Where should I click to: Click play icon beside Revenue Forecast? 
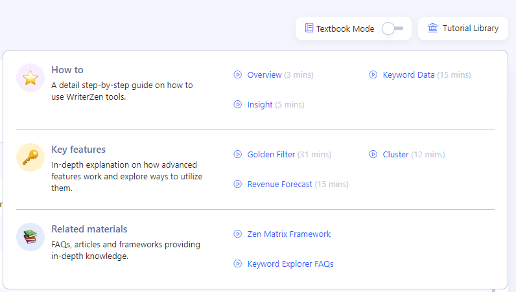(238, 184)
